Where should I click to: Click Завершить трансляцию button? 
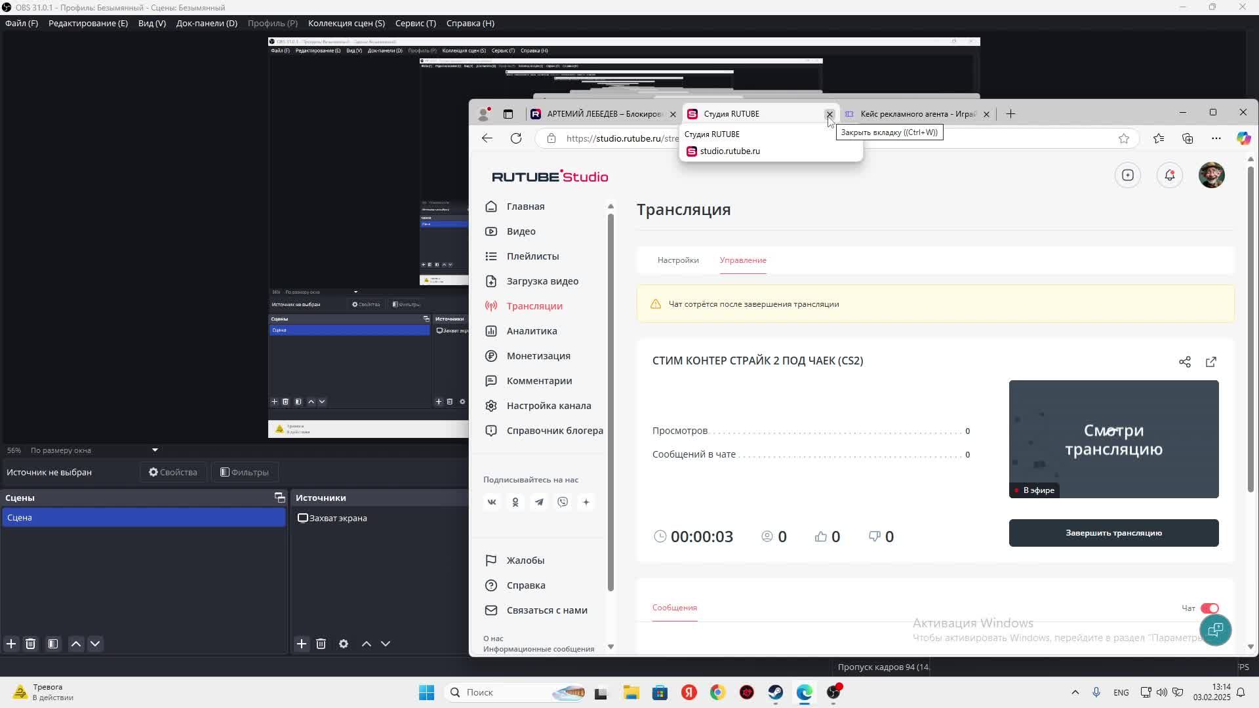pos(1113,533)
